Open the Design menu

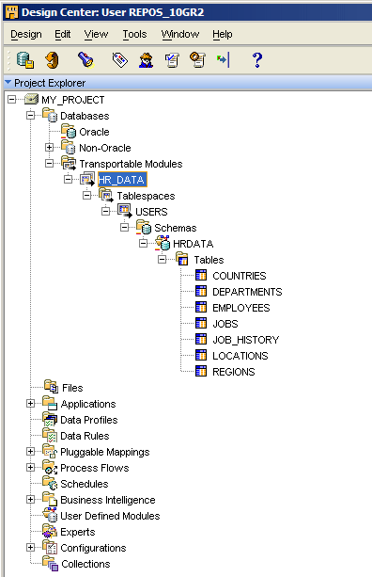pyautogui.click(x=26, y=34)
